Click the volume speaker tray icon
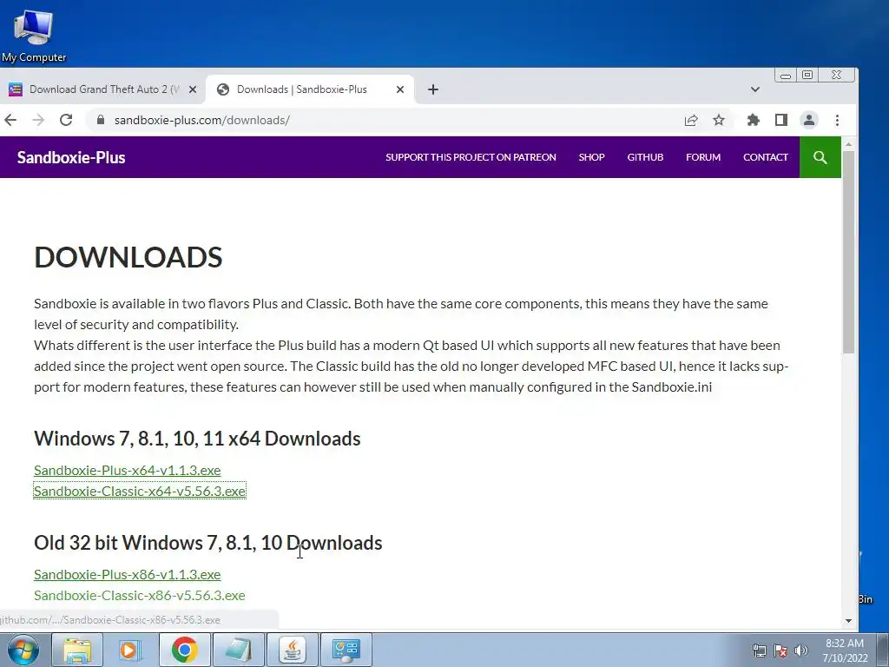The height and width of the screenshot is (667, 889). coord(801,650)
